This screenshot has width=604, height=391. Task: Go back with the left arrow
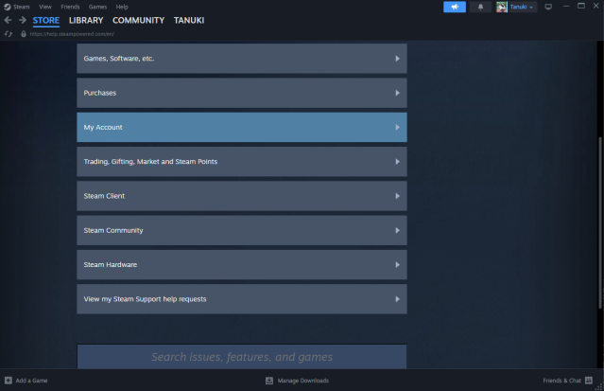click(8, 20)
